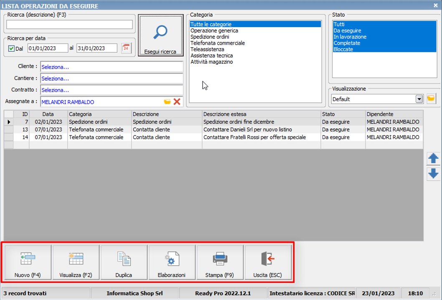Expand the Visualizzazione Default dropdown
This screenshot has height=300, width=442.
coord(419,99)
